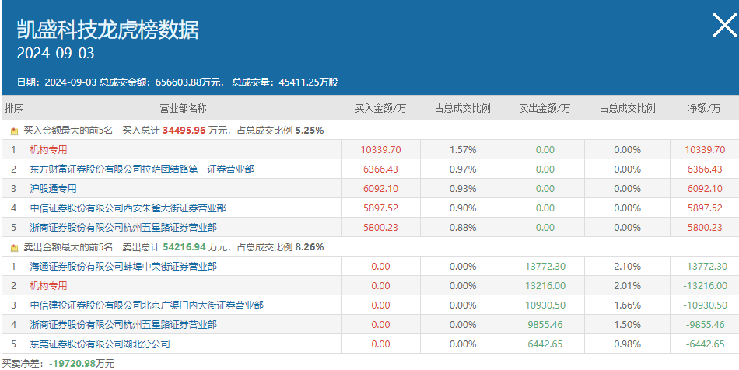Click the 买入金额/万 column header
The width and height of the screenshot is (739, 370).
[x=380, y=108]
